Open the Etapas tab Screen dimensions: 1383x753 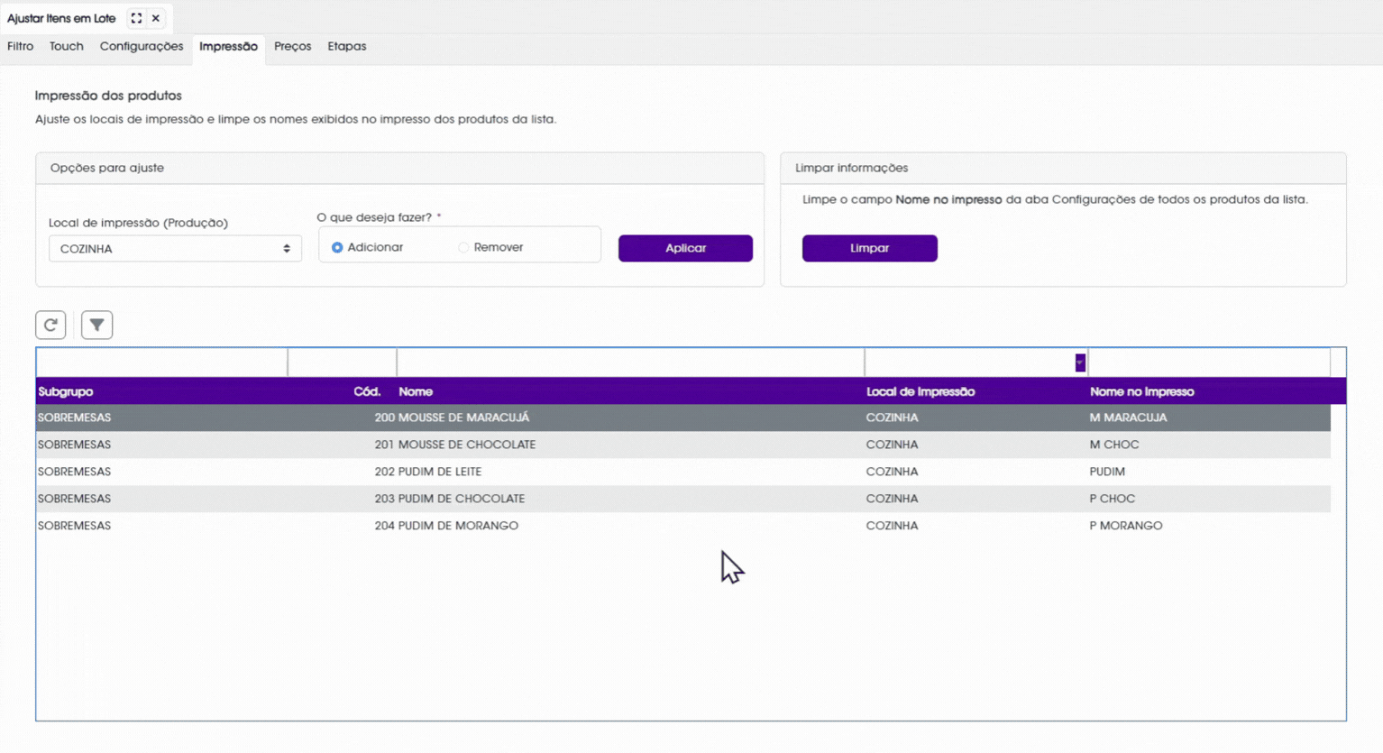(x=347, y=46)
